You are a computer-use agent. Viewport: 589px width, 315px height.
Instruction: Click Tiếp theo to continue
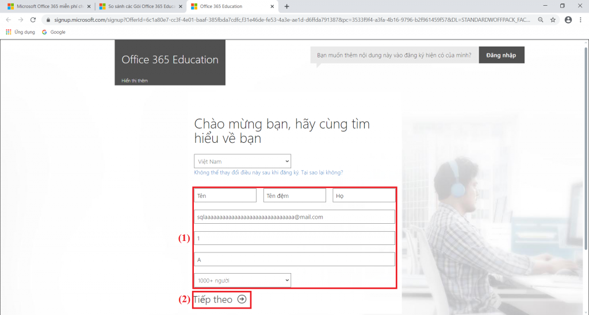(x=220, y=300)
